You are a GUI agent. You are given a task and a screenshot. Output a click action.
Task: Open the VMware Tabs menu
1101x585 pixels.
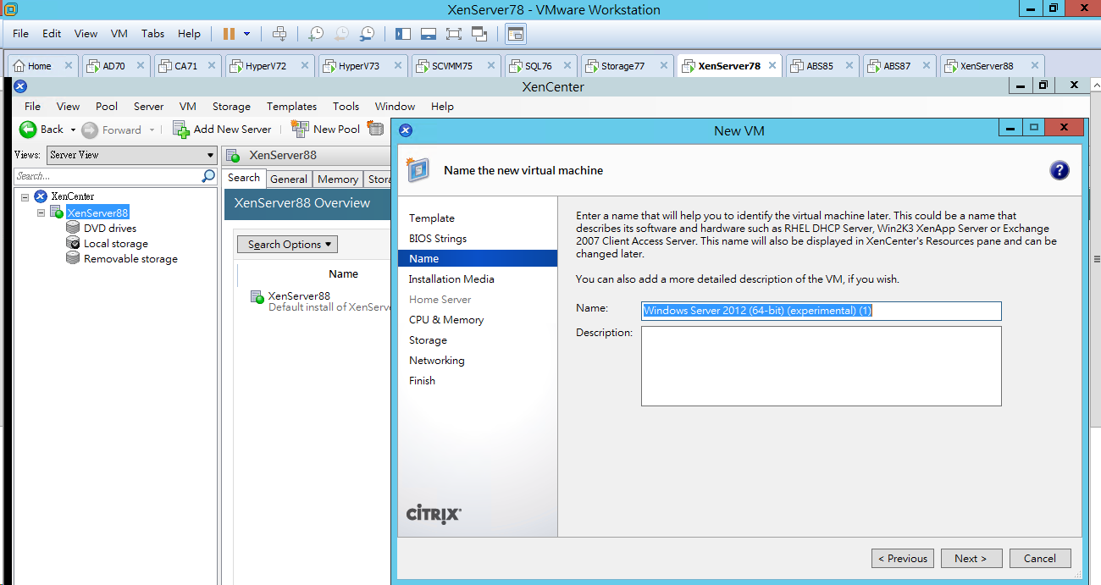coord(152,34)
